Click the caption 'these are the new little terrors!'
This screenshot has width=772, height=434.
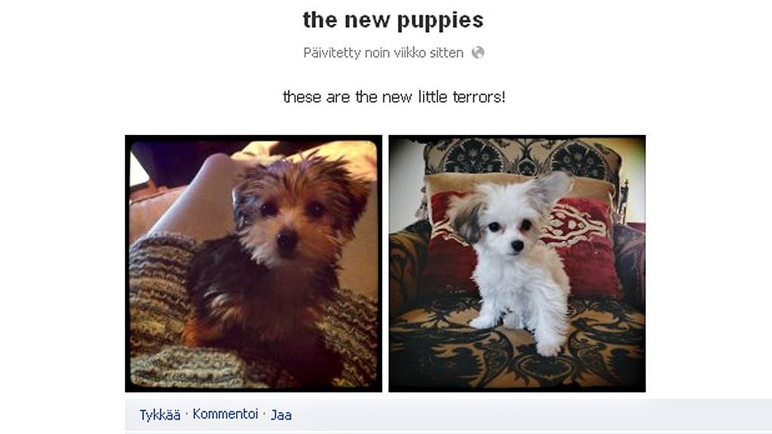click(394, 97)
